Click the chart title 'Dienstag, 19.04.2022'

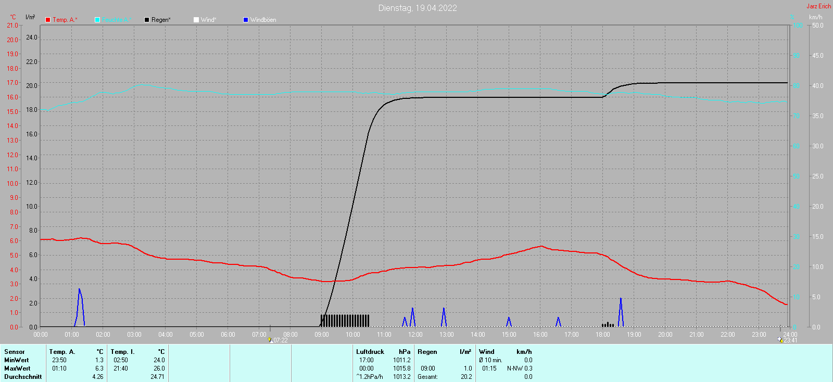[418, 8]
